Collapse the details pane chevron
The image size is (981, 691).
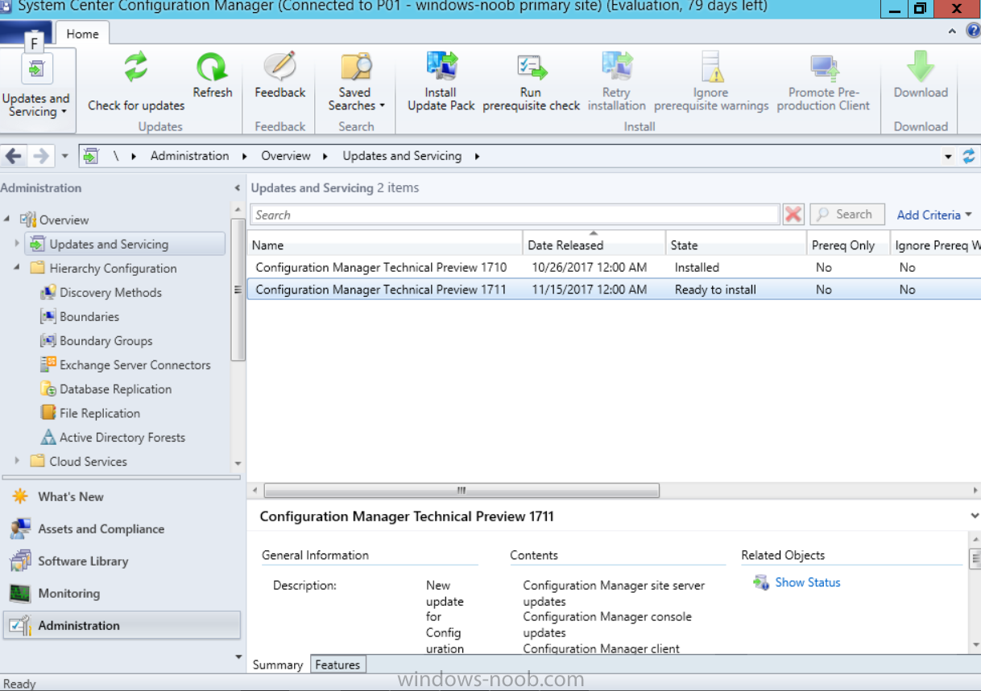[975, 516]
